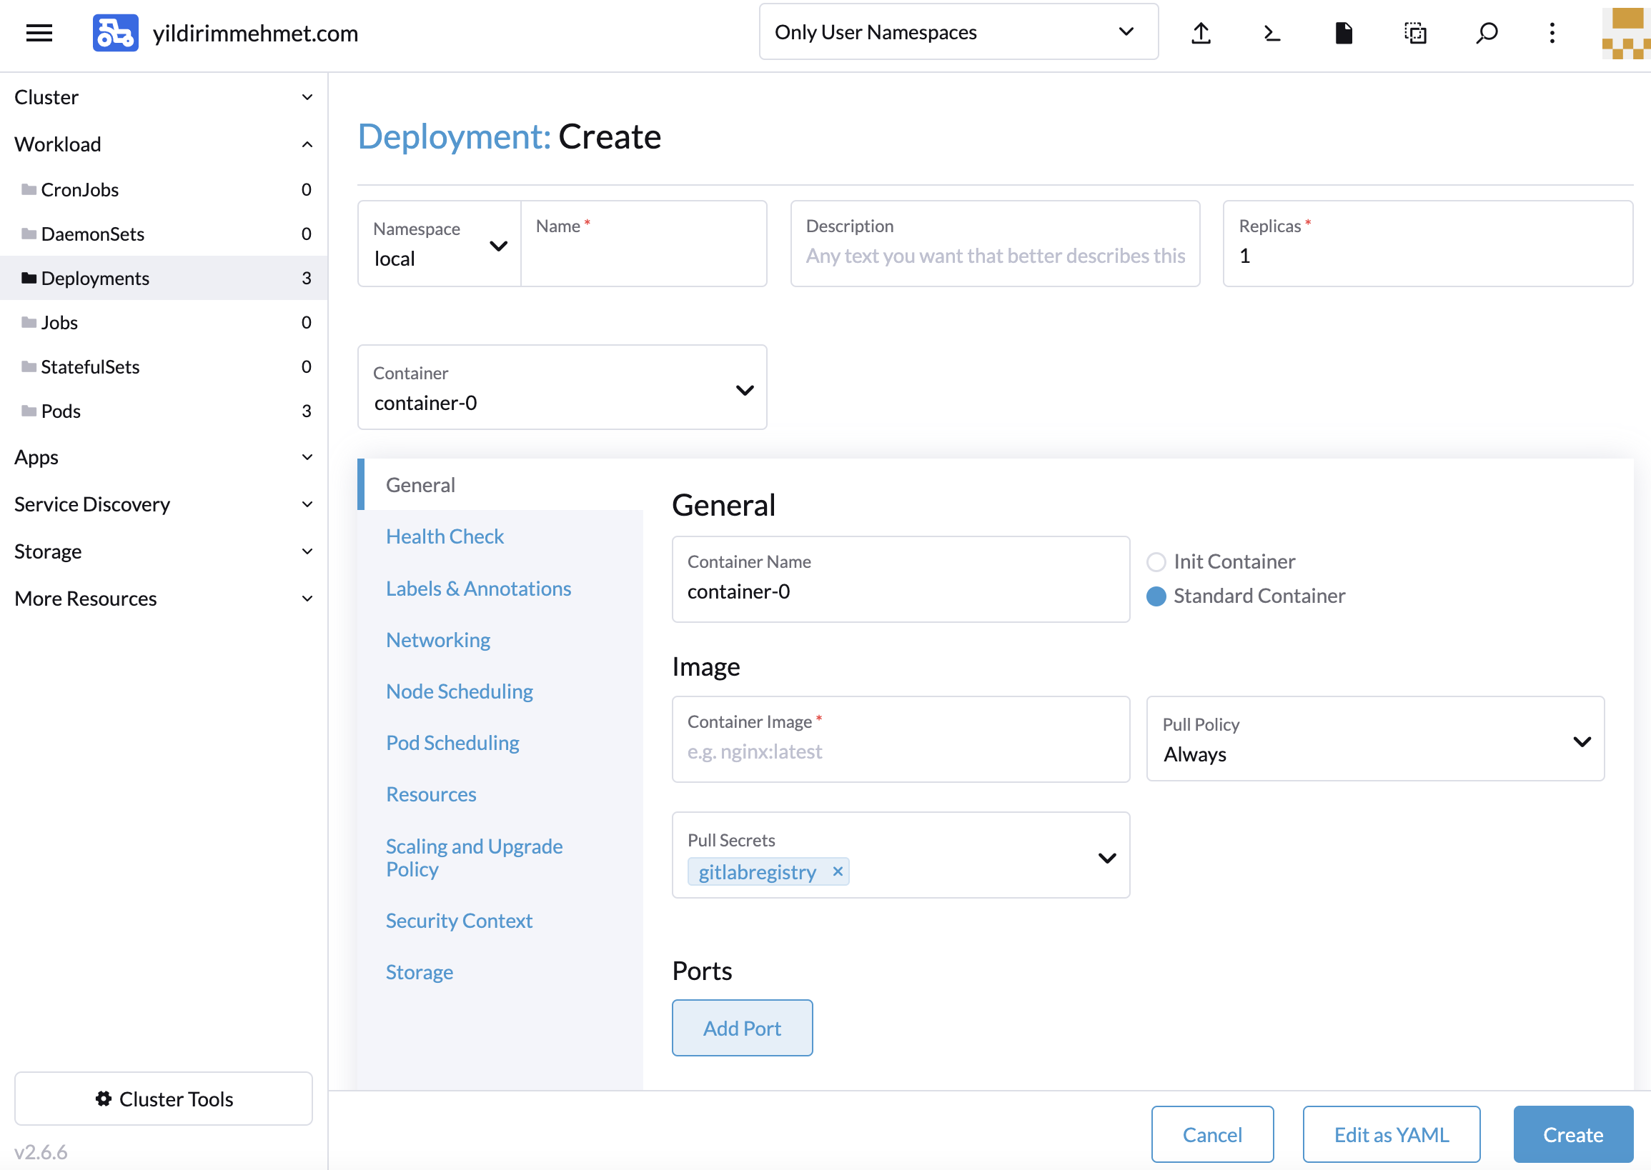Select the Standard Container radio option
This screenshot has height=1170, width=1651.
click(1156, 596)
